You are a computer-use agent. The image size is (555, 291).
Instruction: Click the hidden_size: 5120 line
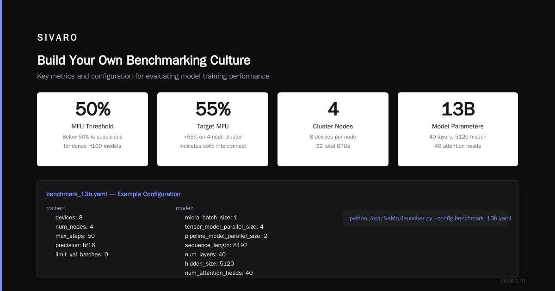210,264
